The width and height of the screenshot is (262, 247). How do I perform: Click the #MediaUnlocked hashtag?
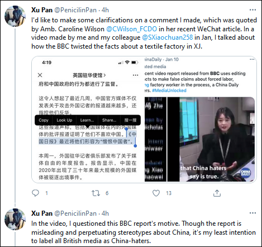[169, 91]
